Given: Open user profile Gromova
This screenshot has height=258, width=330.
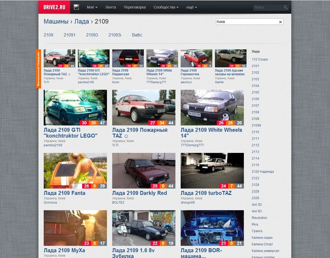Looking at the screenshot, I should click(x=50, y=203).
